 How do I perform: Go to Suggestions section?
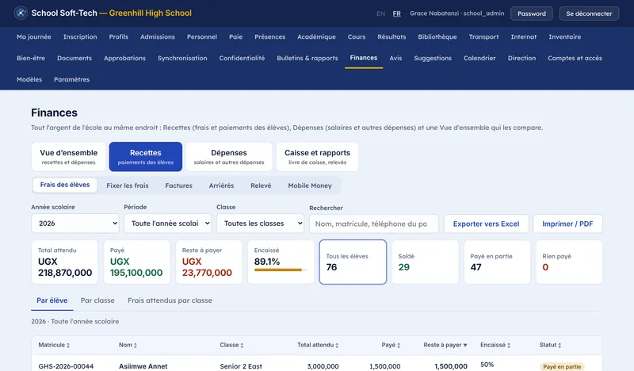(x=433, y=58)
